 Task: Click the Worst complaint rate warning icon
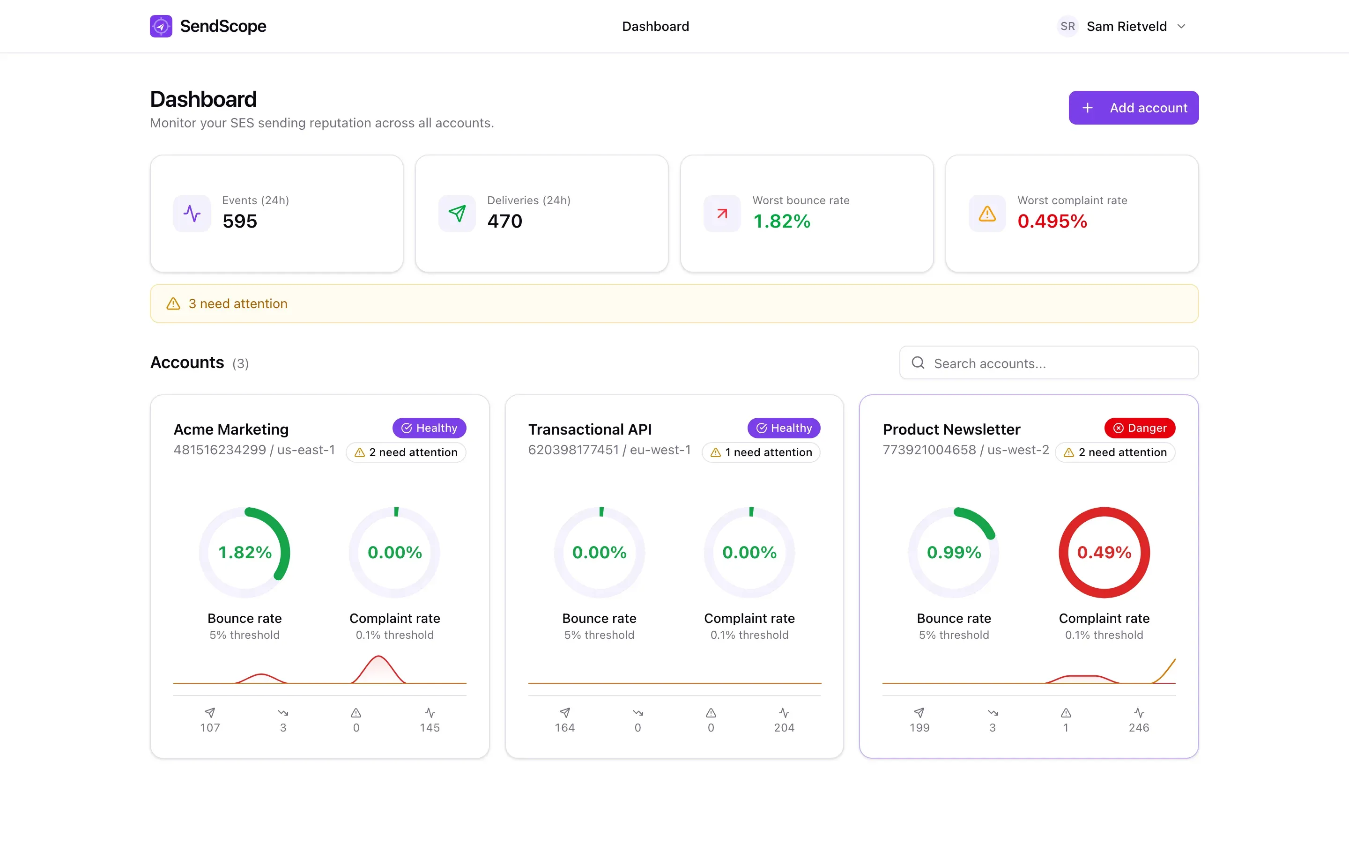pos(987,214)
